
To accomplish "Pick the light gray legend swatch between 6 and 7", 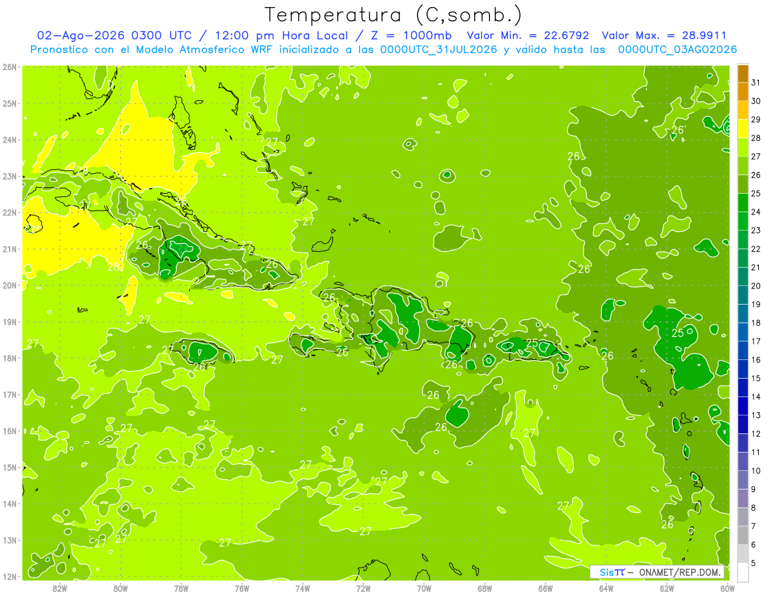I will pyautogui.click(x=743, y=535).
